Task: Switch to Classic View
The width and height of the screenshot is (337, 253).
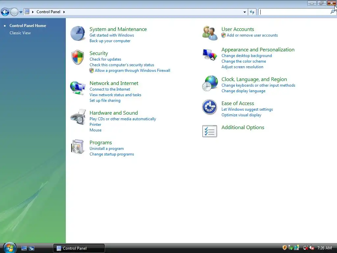Action: pos(20,33)
